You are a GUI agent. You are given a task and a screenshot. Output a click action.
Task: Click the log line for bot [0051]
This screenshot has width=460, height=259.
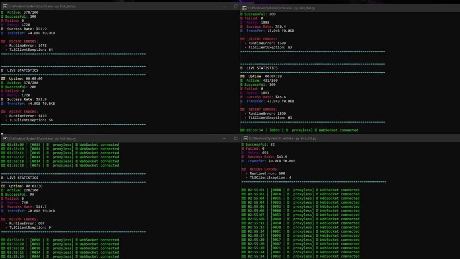tap(300, 231)
